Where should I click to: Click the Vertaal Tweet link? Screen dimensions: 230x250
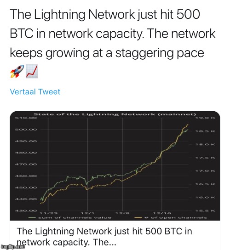pyautogui.click(x=35, y=92)
